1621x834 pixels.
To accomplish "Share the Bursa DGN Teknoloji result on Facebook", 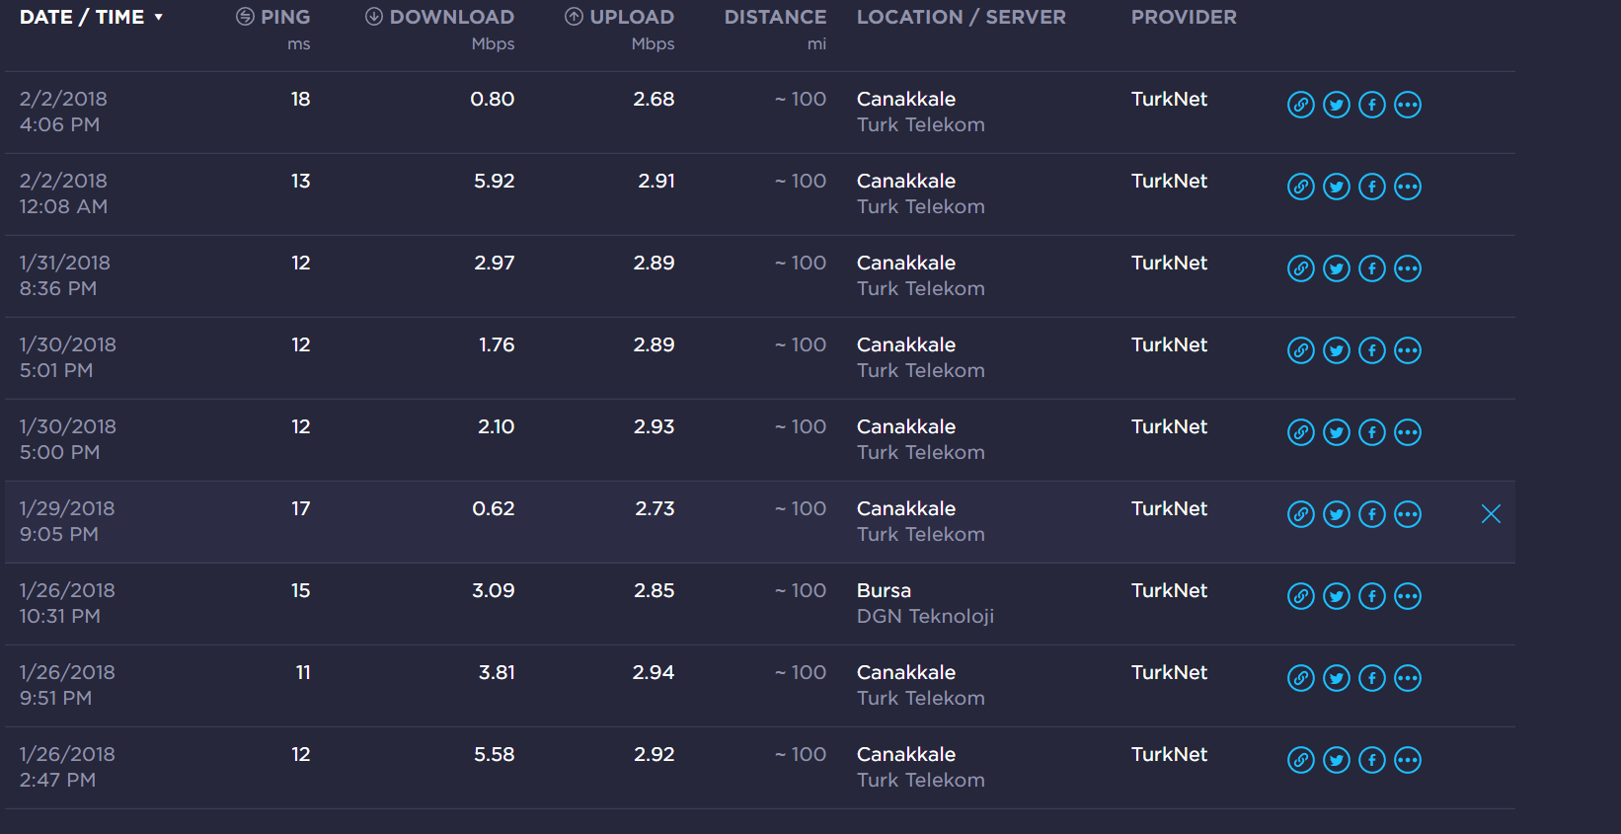I will 1372,596.
